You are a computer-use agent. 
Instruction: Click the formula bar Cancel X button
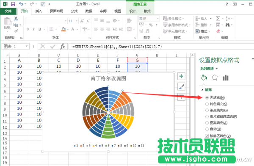43,47
